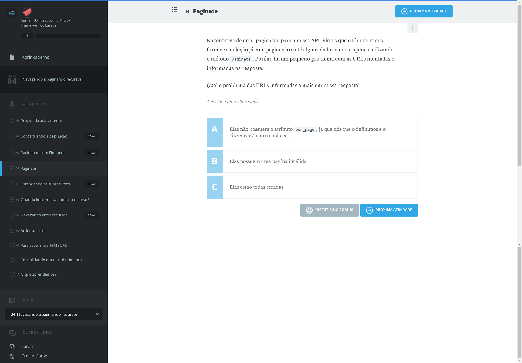
Task: Click Discutir no Forum button
Action: click(329, 210)
